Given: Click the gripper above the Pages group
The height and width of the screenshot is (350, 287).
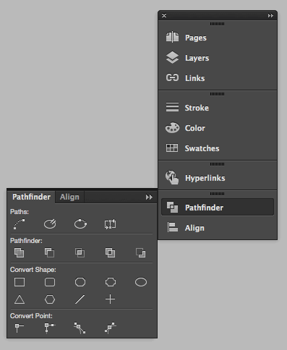Looking at the screenshot, I should [217, 24].
